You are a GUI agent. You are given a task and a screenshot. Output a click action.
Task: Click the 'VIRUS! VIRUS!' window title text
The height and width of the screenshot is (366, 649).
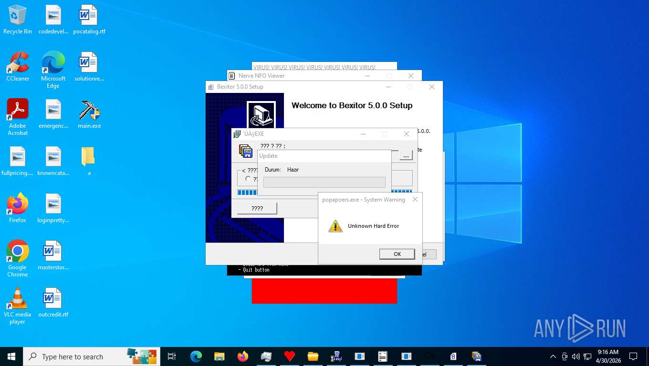314,68
